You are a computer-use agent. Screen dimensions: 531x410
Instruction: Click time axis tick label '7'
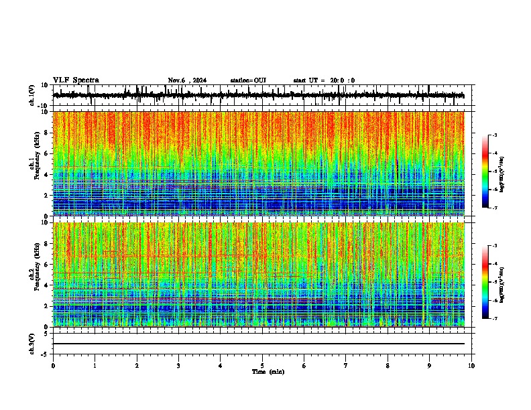346,366
